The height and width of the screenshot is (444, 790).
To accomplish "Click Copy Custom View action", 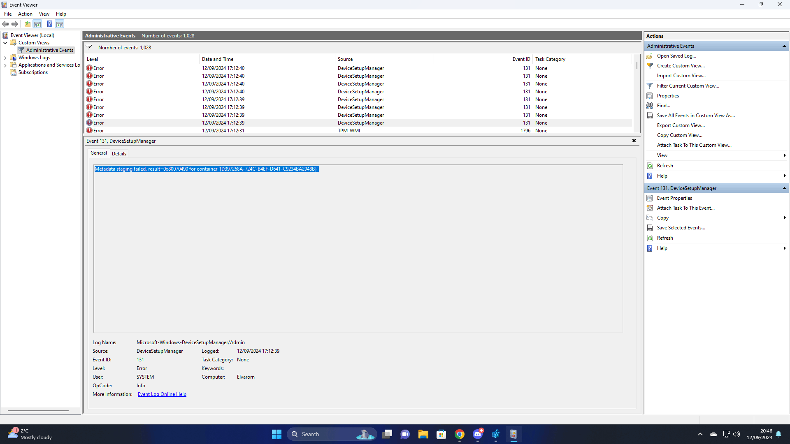I will [679, 135].
